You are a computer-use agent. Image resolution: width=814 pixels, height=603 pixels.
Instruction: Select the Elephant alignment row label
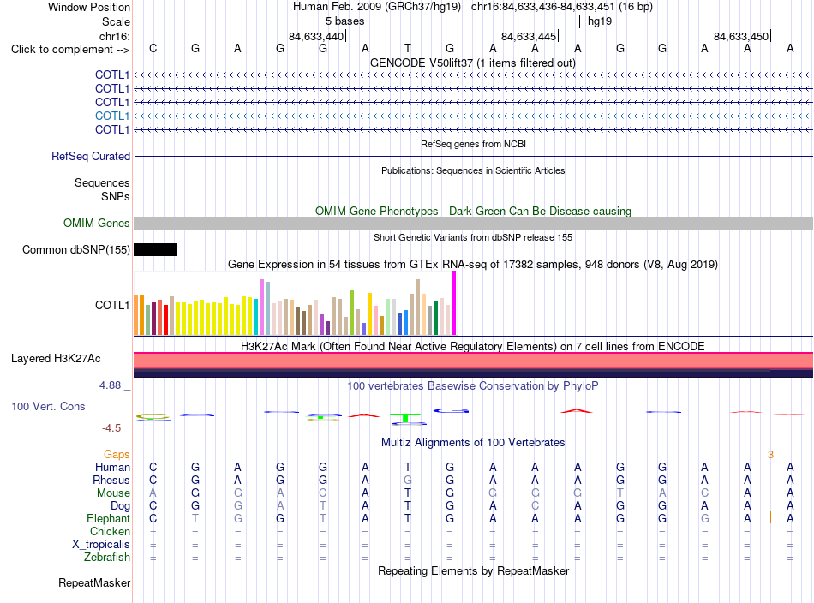tap(108, 518)
